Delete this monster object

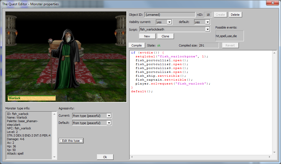click(235, 15)
